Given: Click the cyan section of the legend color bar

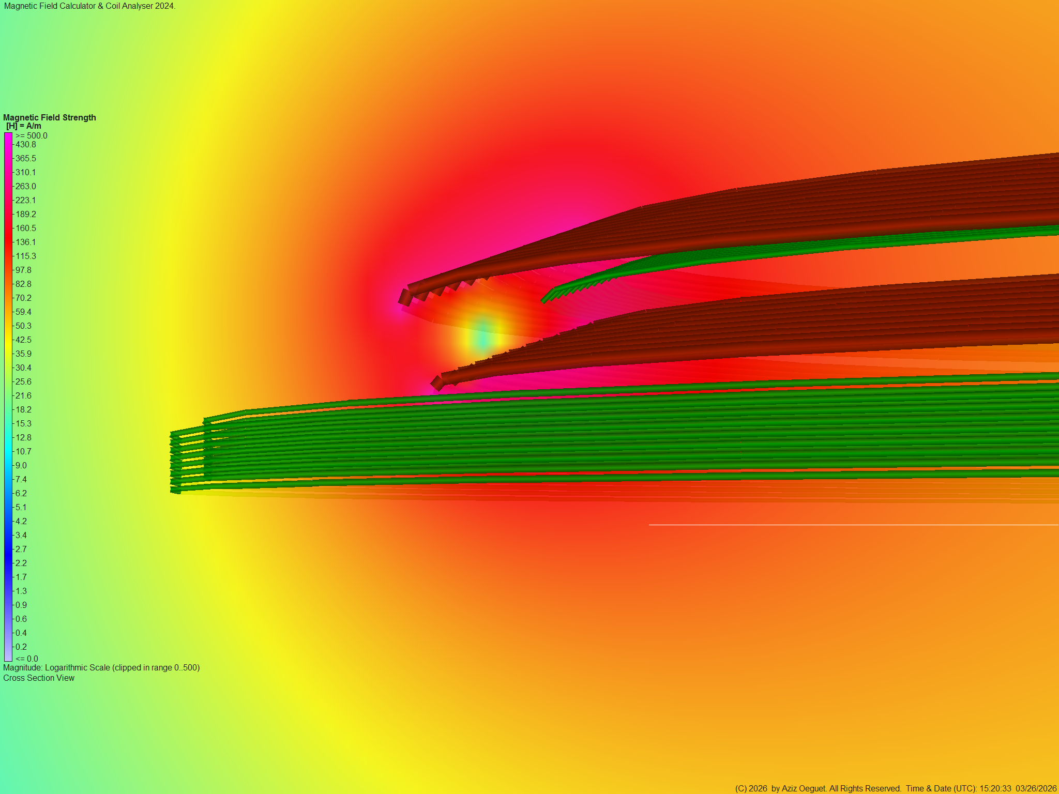Looking at the screenshot, I should pos(8,451).
